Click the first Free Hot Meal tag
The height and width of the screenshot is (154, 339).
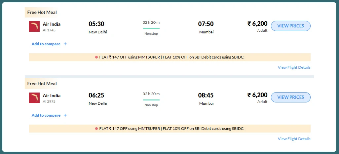pyautogui.click(x=42, y=13)
